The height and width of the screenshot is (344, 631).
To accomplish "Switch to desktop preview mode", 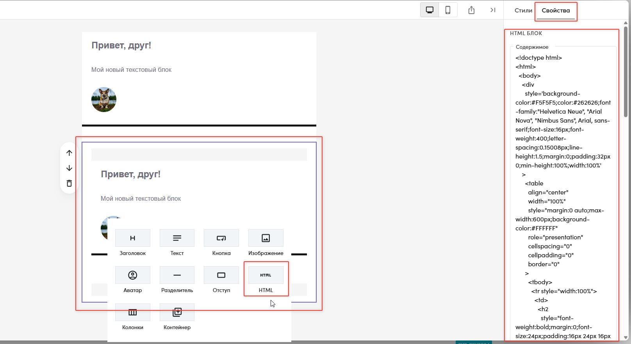I will [x=430, y=10].
